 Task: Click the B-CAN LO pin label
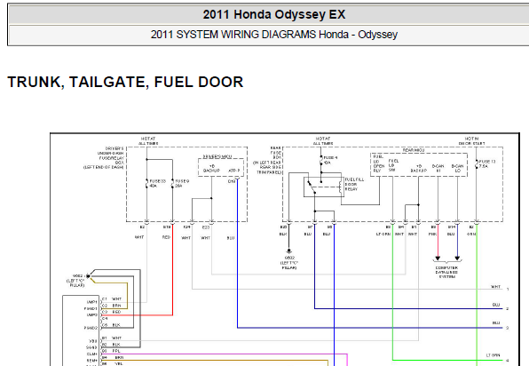point(457,168)
